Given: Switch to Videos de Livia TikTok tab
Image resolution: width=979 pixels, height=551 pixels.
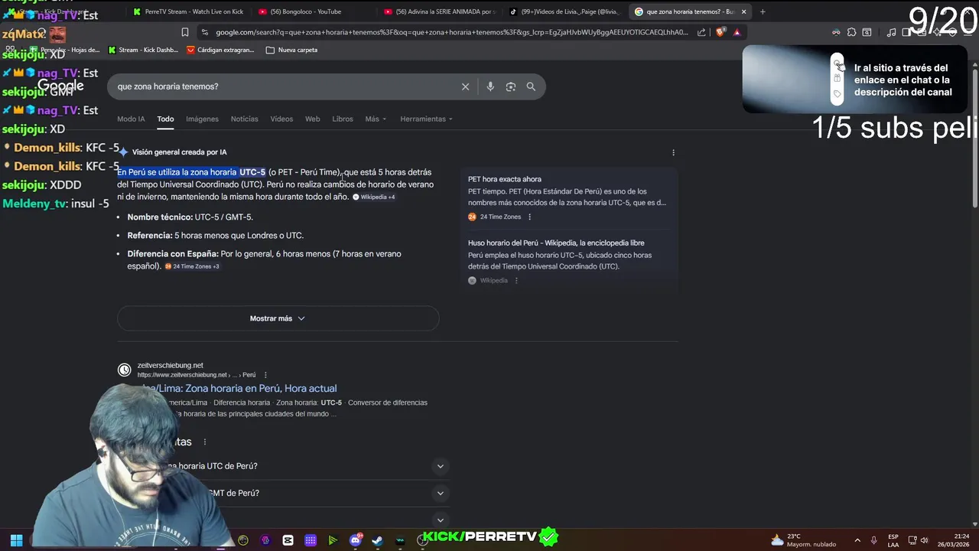Looking at the screenshot, I should coord(564,11).
